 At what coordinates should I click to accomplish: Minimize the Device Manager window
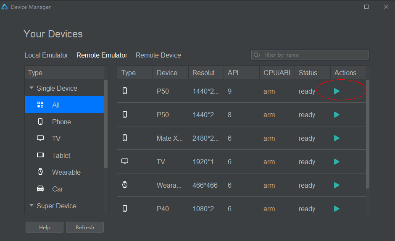pos(347,7)
